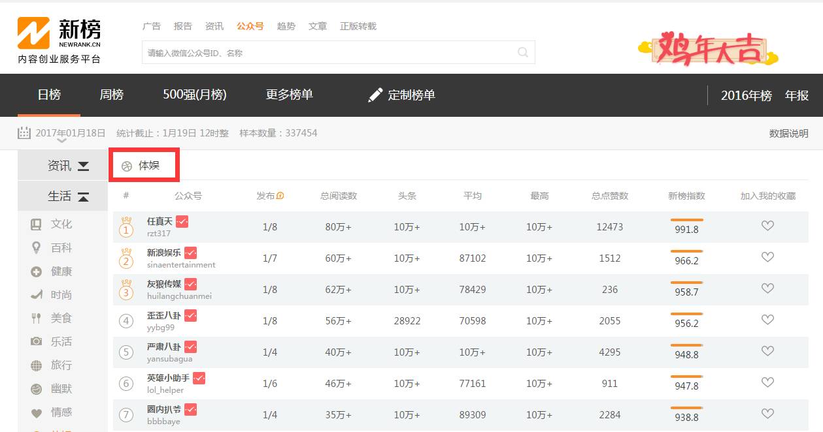Viewport: 823px width, 432px height.
Task: Click the search magnifier icon
Action: coord(523,53)
